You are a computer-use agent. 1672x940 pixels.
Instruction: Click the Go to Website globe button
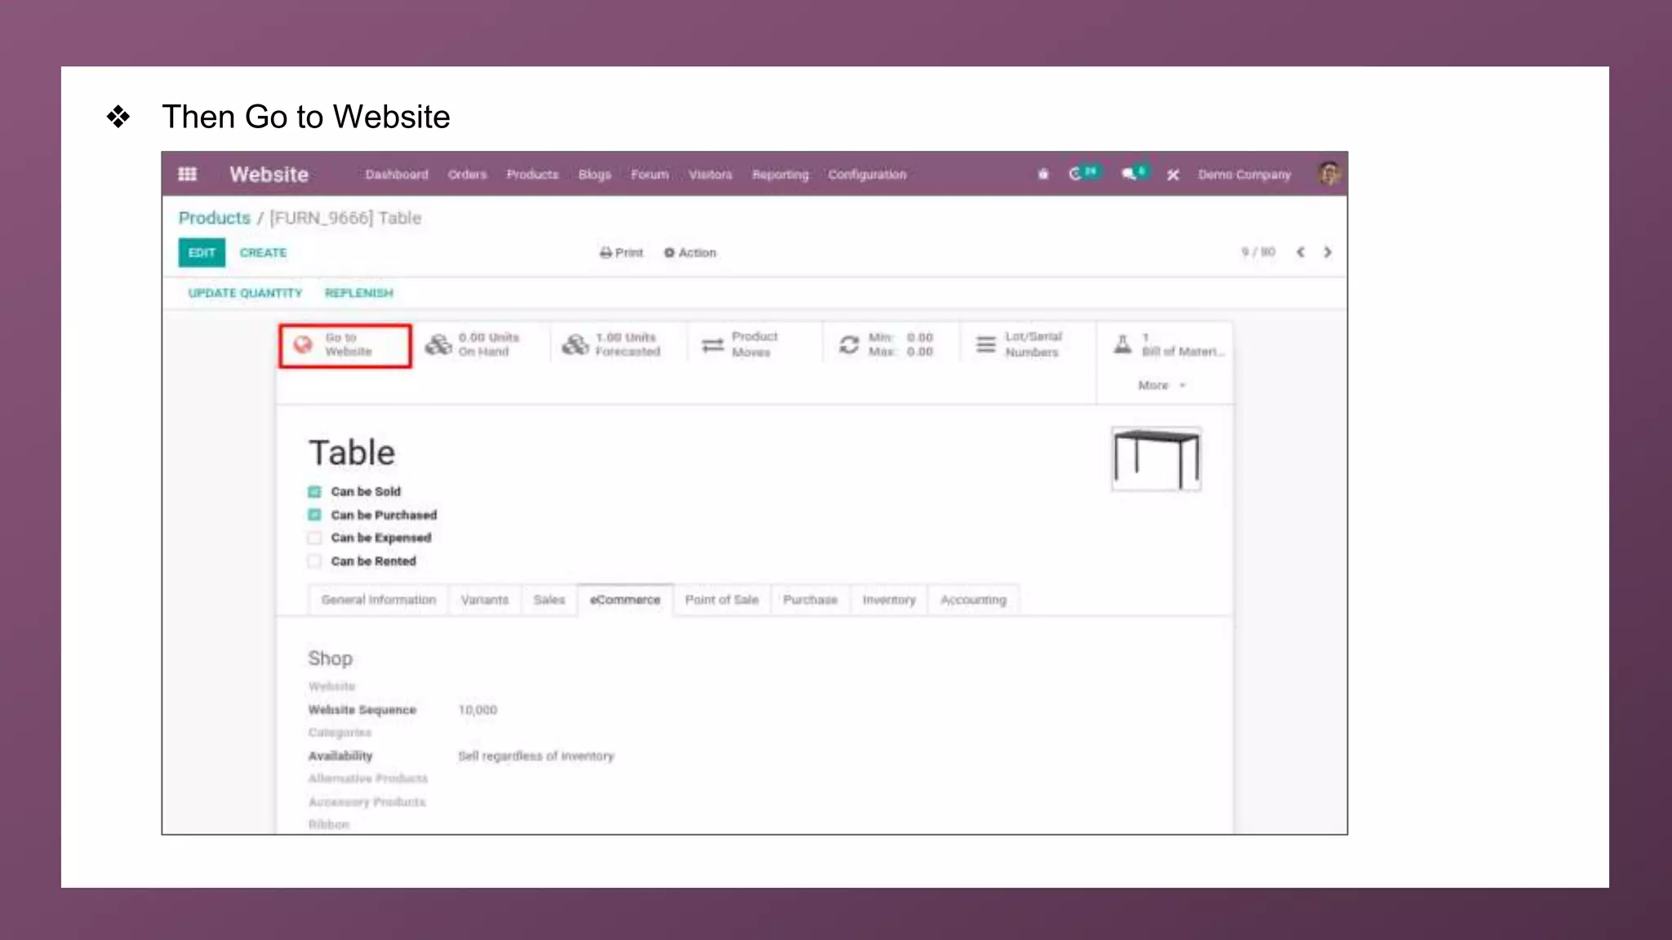345,345
